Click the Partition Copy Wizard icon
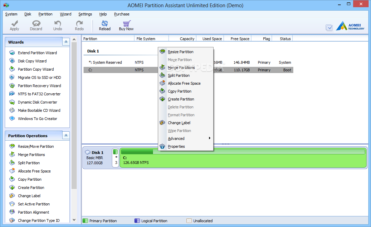371x227 pixels. 12,69
